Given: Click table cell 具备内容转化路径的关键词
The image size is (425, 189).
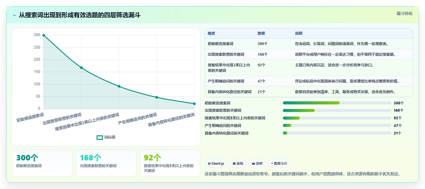Looking at the screenshot, I should tap(230, 92).
